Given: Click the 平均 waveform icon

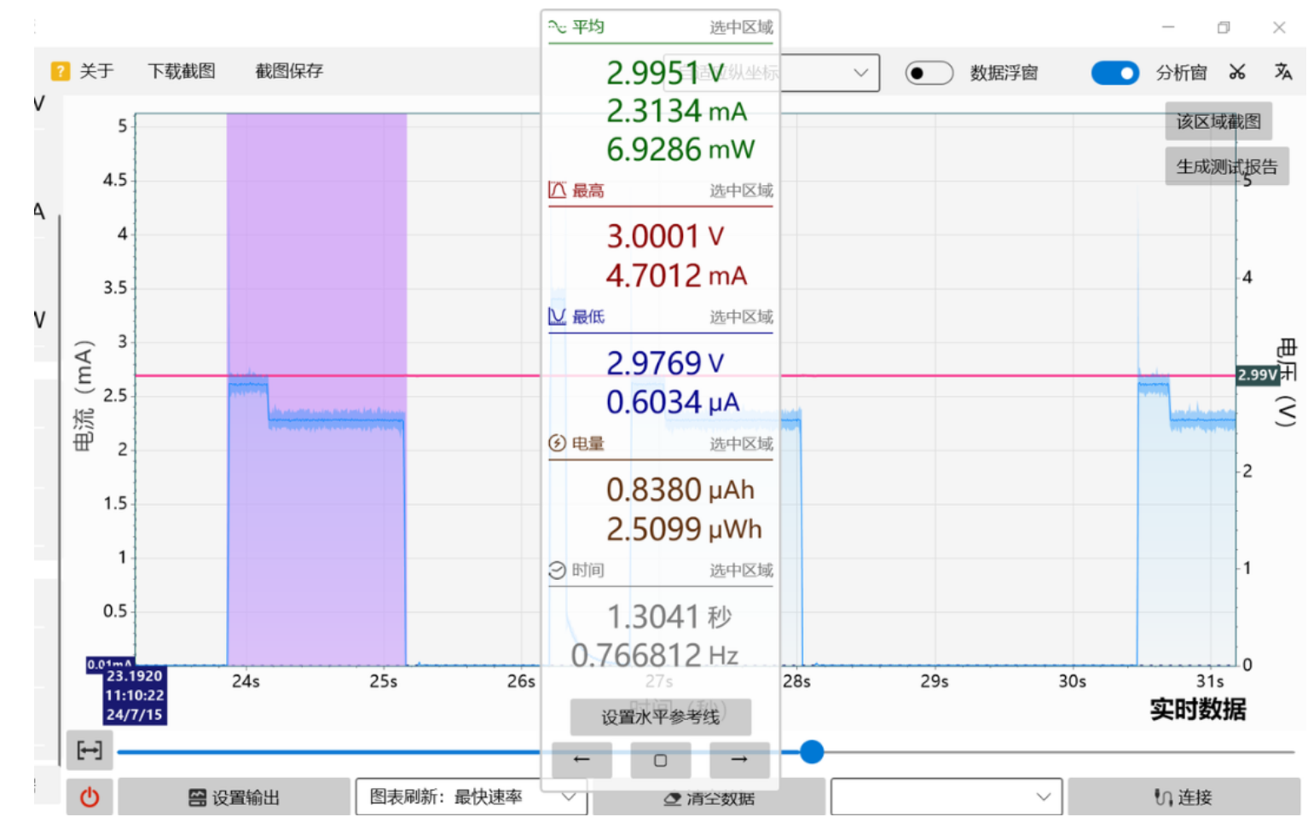Looking at the screenshot, I should click(557, 27).
